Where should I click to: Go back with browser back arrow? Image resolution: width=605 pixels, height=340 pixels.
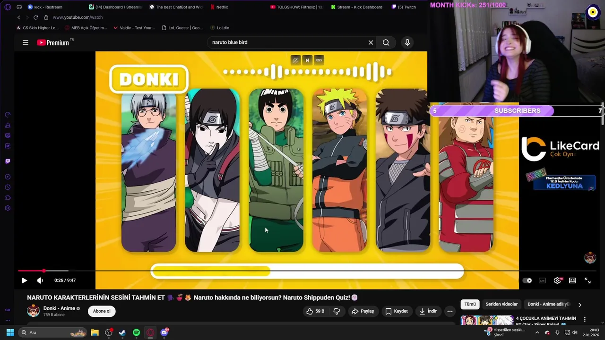tap(19, 17)
